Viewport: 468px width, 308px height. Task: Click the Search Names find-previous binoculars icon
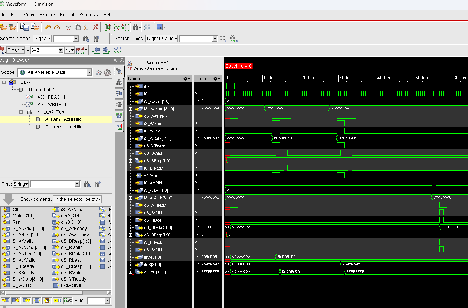(96, 39)
